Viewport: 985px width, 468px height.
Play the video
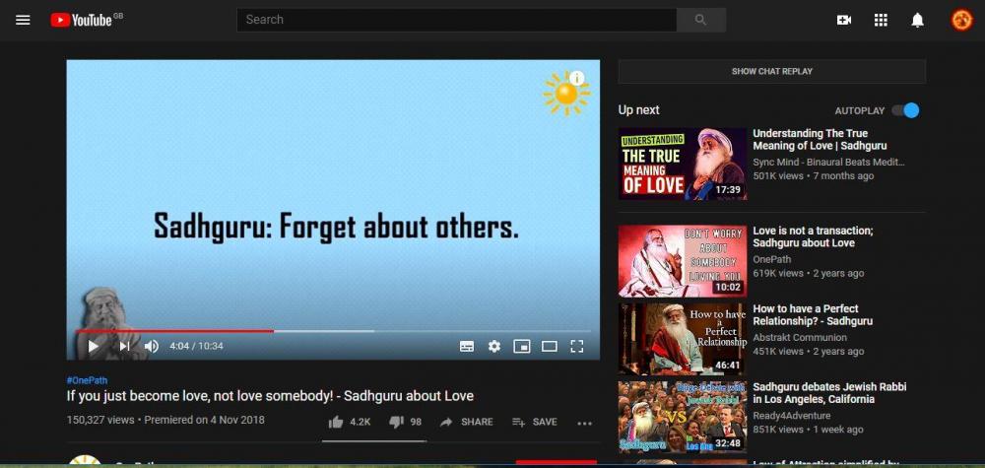click(x=93, y=346)
